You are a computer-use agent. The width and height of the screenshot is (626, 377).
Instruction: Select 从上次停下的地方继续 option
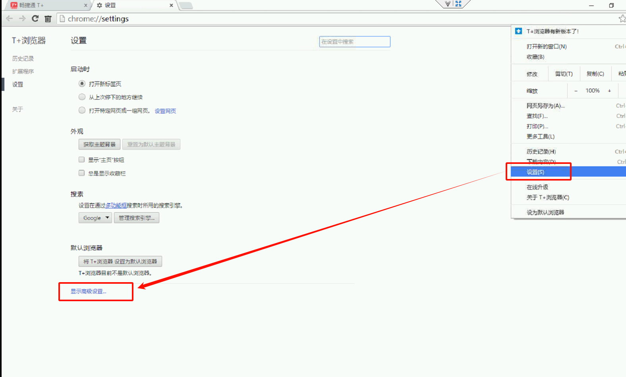(82, 97)
